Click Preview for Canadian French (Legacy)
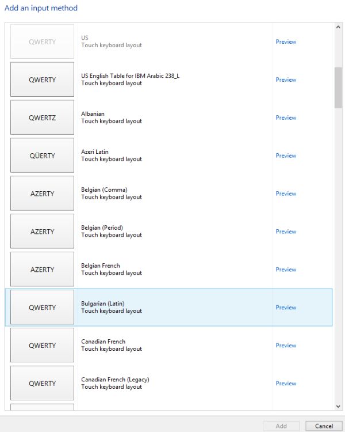Viewport: 345px width, 432px height. [x=286, y=384]
